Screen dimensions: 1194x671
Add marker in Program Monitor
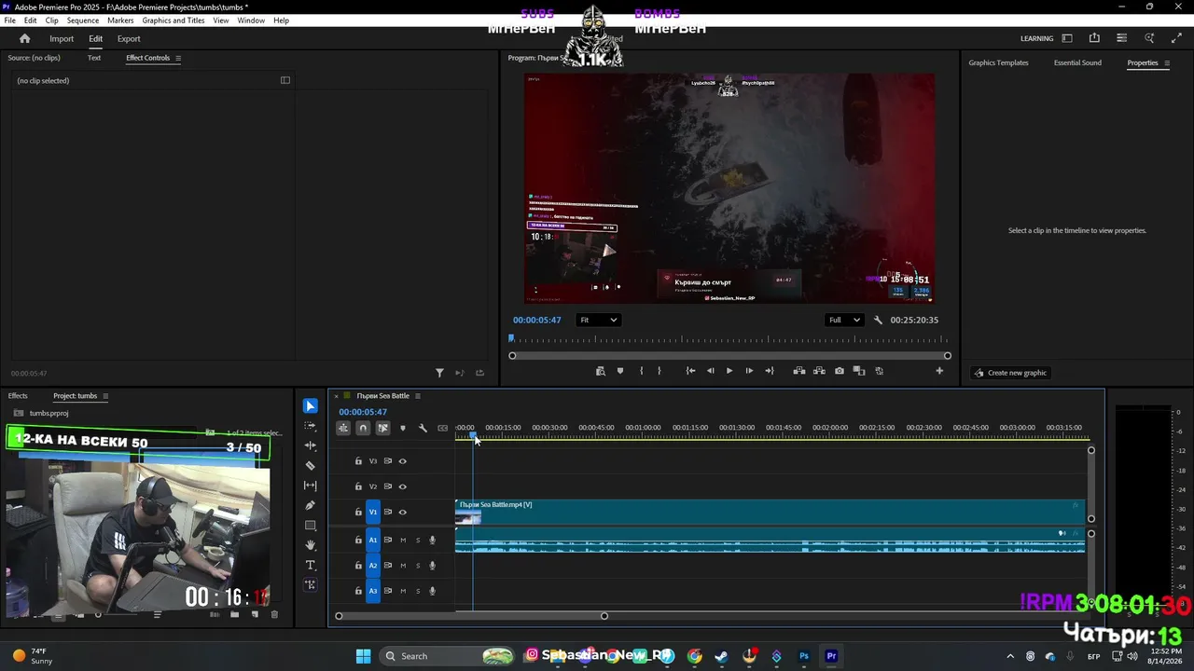pos(620,371)
